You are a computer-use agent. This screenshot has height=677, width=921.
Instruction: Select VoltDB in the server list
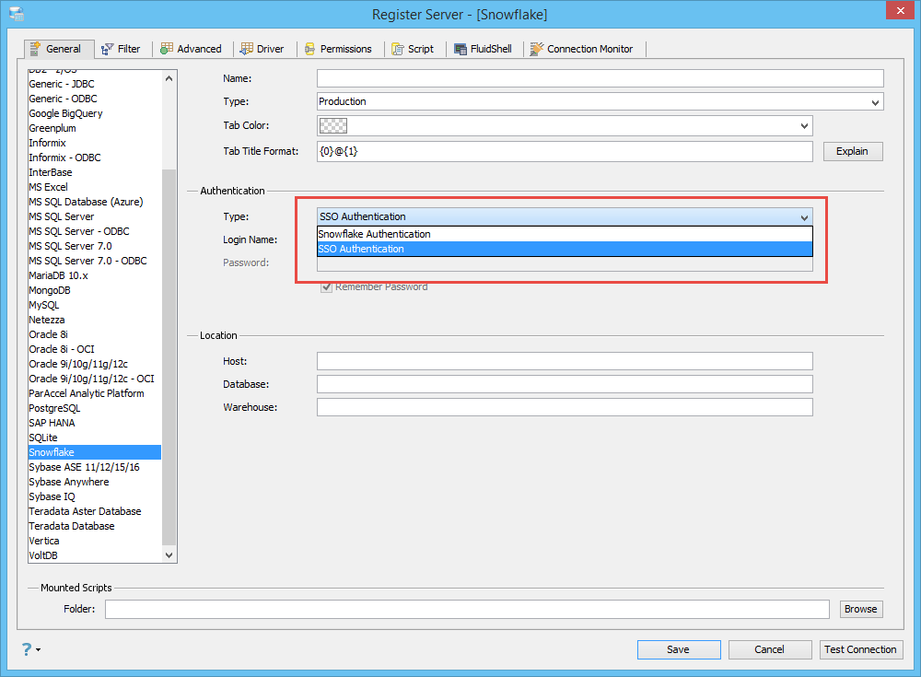point(95,555)
